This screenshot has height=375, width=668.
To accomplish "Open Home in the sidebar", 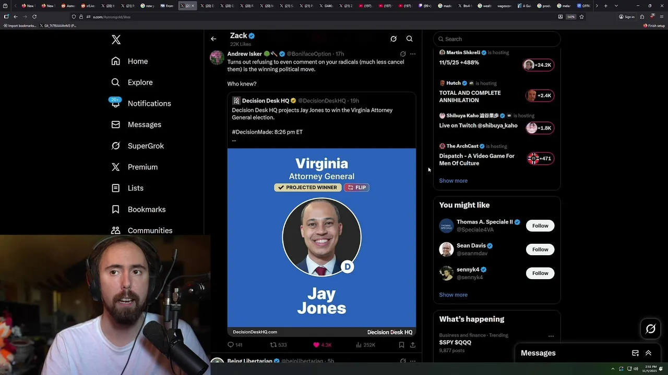I will tap(129, 61).
